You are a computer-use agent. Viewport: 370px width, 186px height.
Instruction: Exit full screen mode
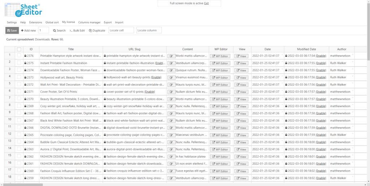(206, 3)
